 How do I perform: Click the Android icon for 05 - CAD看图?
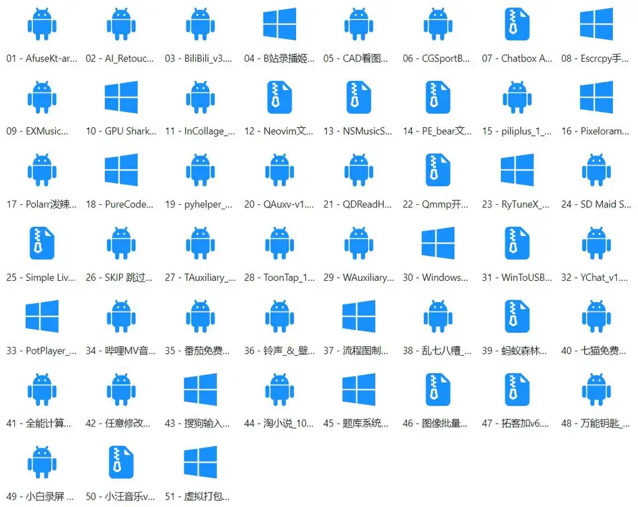(x=359, y=24)
